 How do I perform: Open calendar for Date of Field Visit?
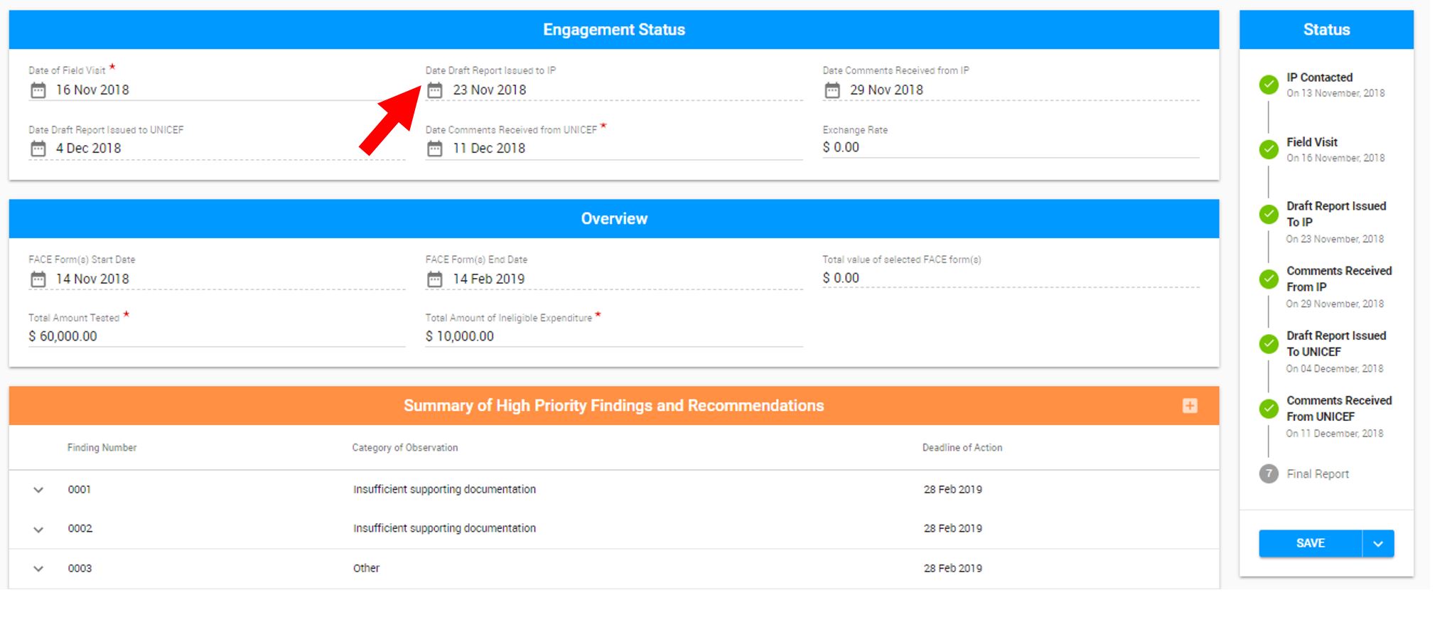pyautogui.click(x=38, y=90)
